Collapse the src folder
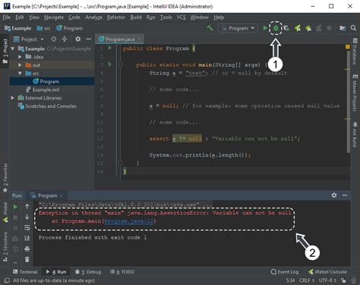The width and height of the screenshot is (360, 285). pos(20,73)
